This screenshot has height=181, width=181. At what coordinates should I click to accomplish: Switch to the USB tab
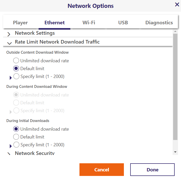123,23
